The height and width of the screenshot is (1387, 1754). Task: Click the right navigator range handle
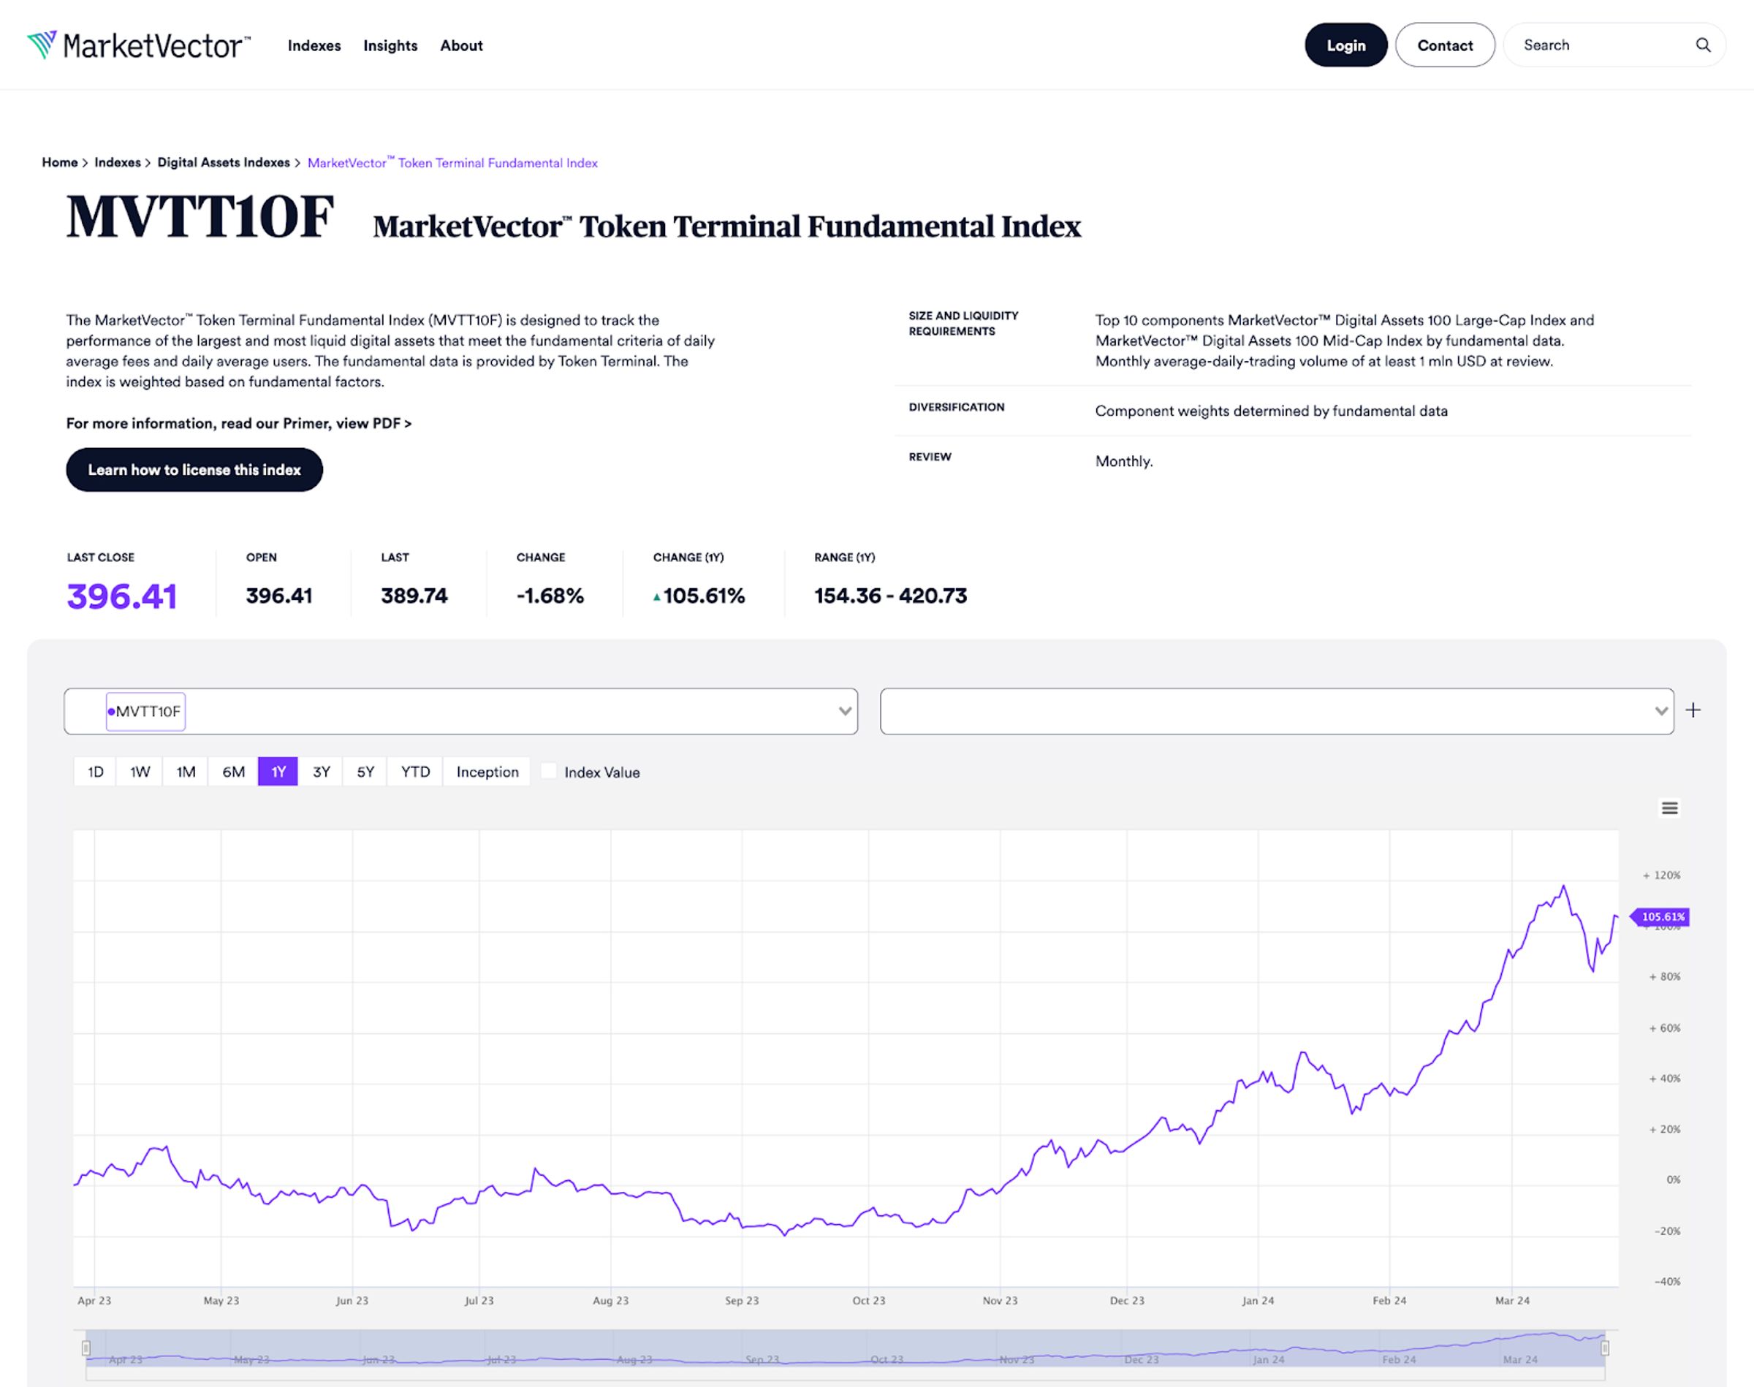pyautogui.click(x=1605, y=1348)
